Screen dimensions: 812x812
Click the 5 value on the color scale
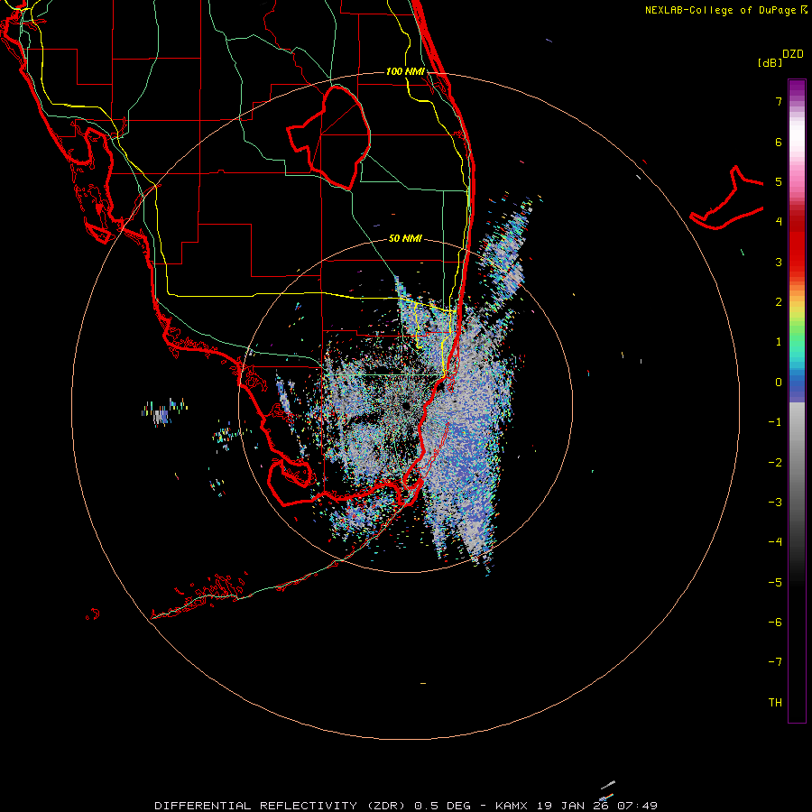click(779, 181)
